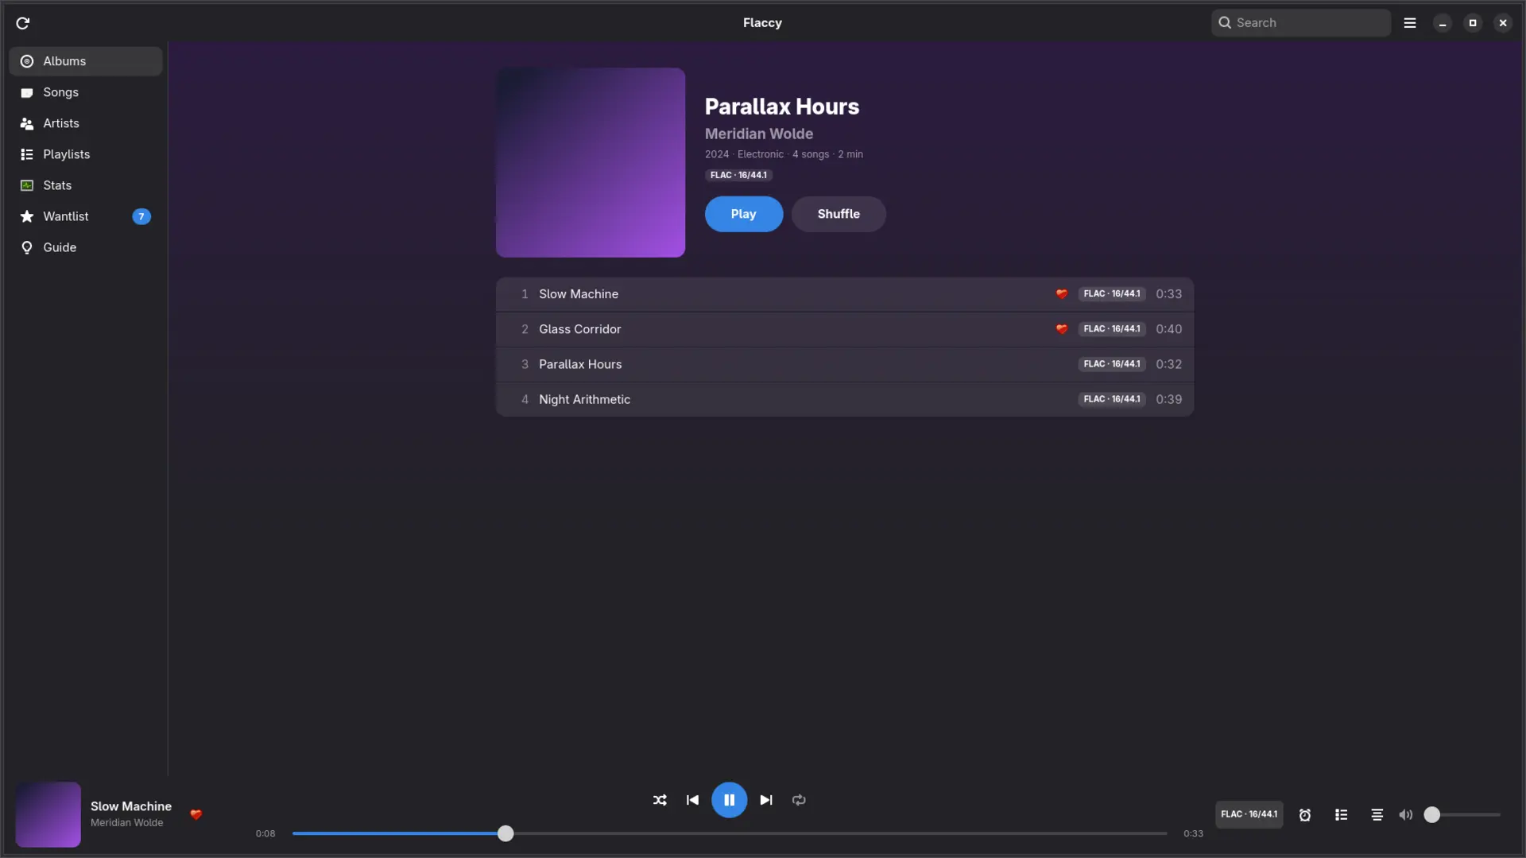The image size is (1526, 858).
Task: Toggle repeat mode
Action: point(799,800)
